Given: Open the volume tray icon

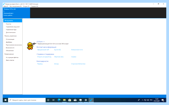Looking at the screenshot, I should pos(148,100).
